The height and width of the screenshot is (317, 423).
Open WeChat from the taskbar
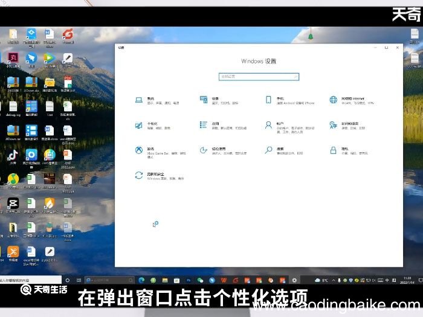click(x=200, y=280)
